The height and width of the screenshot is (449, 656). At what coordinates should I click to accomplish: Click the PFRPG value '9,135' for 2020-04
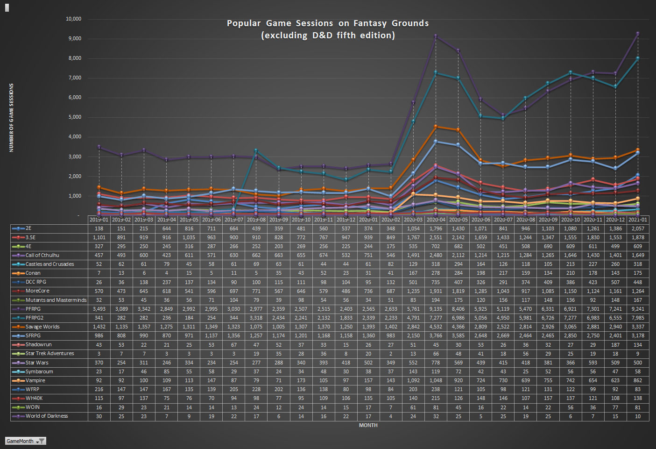436,309
